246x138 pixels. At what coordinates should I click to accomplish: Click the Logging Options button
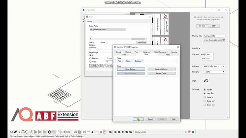[161, 69]
